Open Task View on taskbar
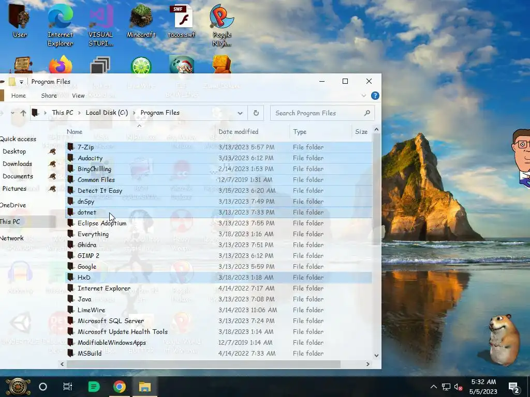This screenshot has height=397, width=530. click(68, 387)
